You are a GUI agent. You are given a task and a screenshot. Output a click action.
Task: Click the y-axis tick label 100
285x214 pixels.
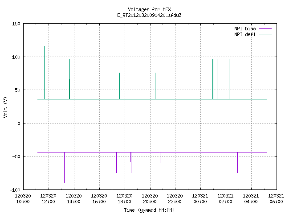click(16, 57)
